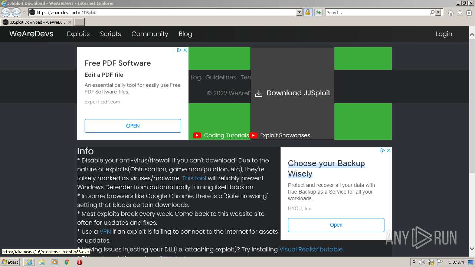Show hidden tray icons arrow

point(414,262)
